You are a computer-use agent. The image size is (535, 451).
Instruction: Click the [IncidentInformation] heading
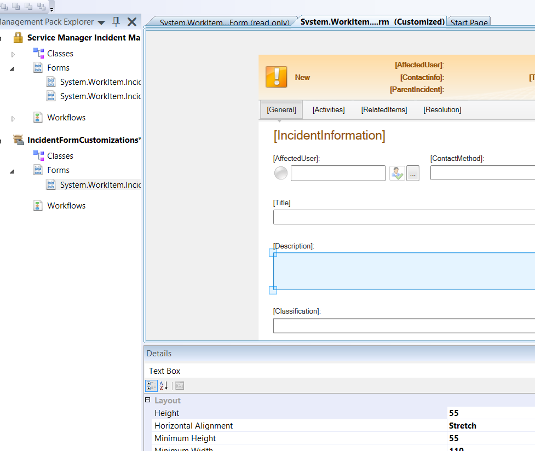pyautogui.click(x=329, y=135)
